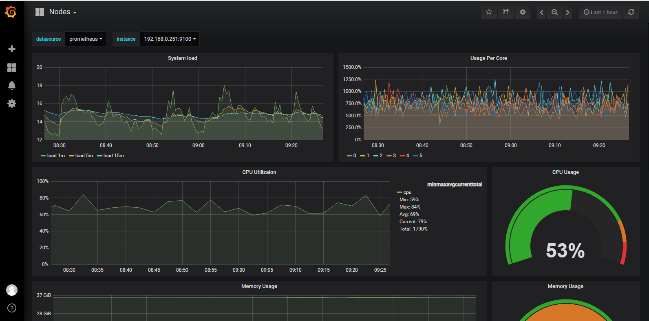Shift time range backward with left arrow
The image size is (649, 321).
click(541, 12)
